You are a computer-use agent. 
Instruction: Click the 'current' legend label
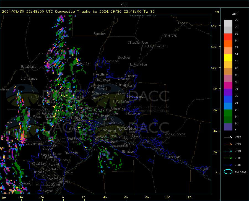click(240, 172)
